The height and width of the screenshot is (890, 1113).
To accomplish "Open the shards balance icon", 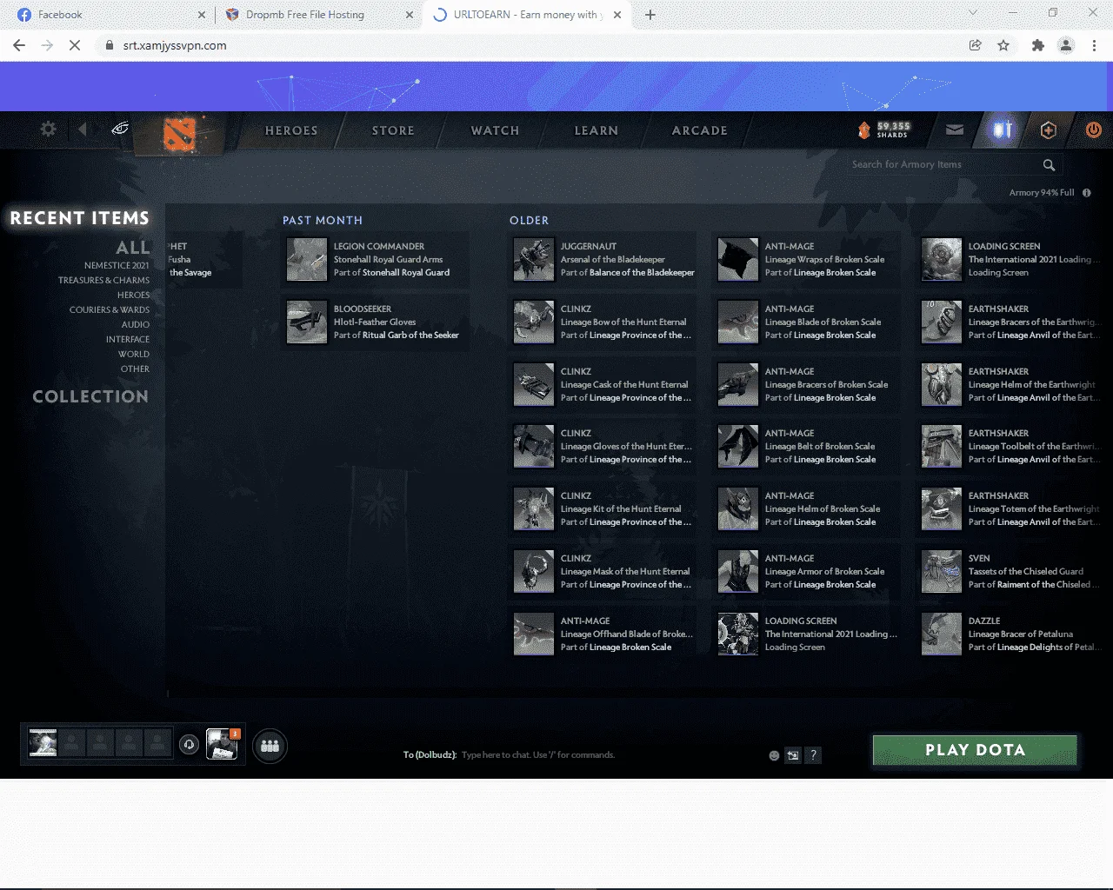I will pyautogui.click(x=863, y=130).
